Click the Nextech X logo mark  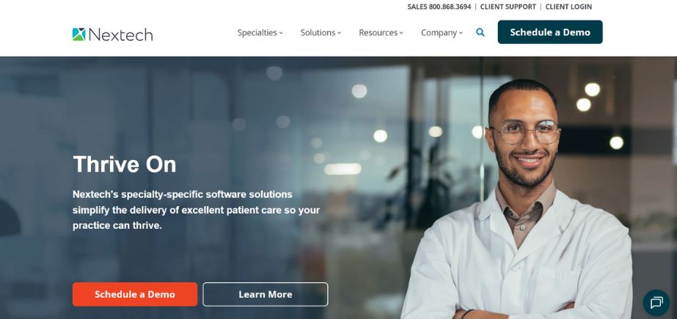(79, 34)
